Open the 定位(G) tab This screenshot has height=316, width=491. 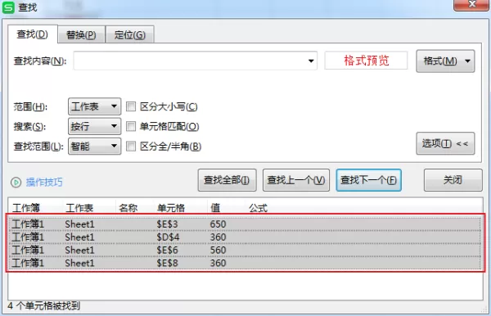coord(129,34)
